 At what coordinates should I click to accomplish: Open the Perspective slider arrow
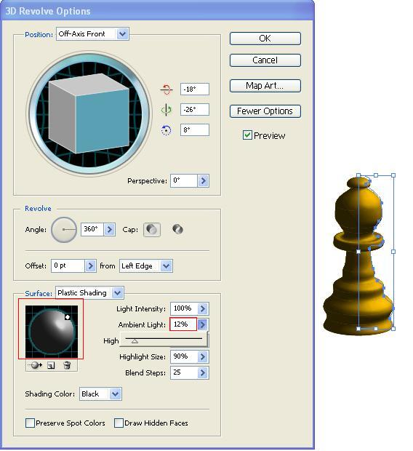(204, 180)
